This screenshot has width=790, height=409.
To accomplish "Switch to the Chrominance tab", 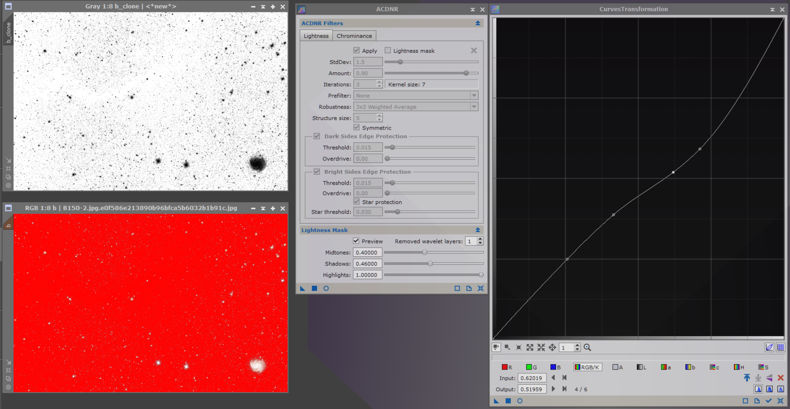I will click(354, 36).
